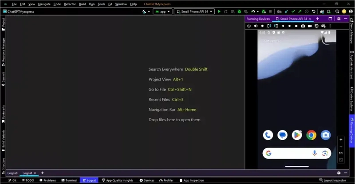Select the Small Phone API 34 device tab
This screenshot has height=184, width=355.
(292, 19)
